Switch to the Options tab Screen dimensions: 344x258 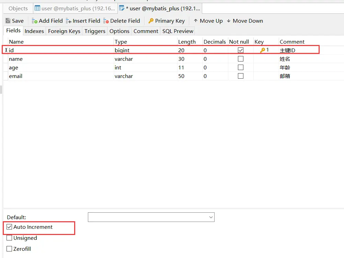[x=119, y=31]
